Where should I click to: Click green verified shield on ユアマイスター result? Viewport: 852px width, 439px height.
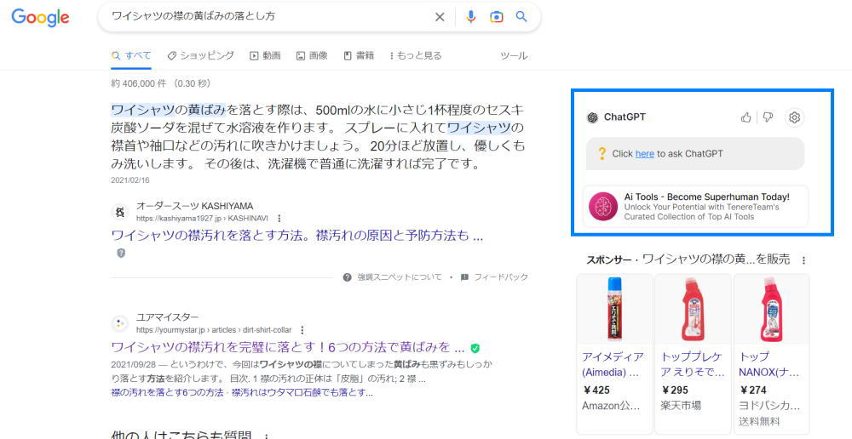point(475,348)
